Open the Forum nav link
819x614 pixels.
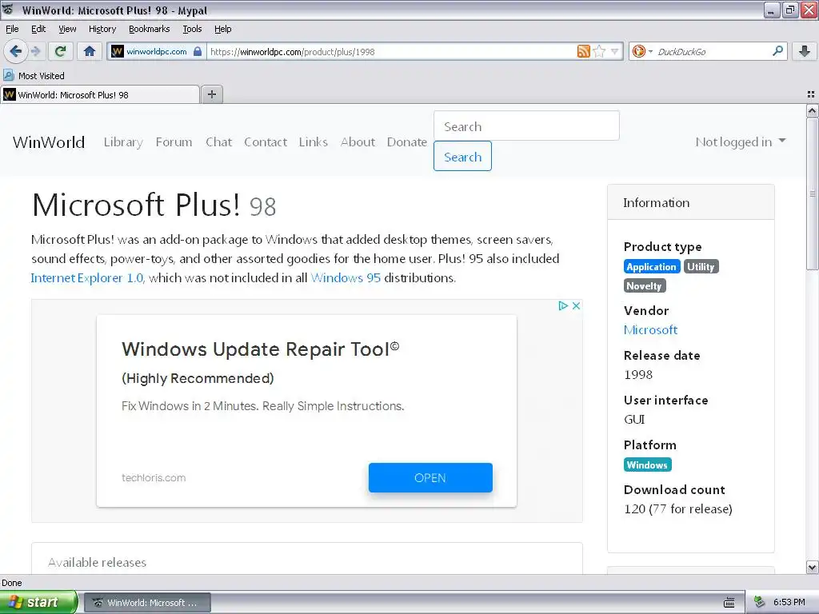click(x=174, y=142)
